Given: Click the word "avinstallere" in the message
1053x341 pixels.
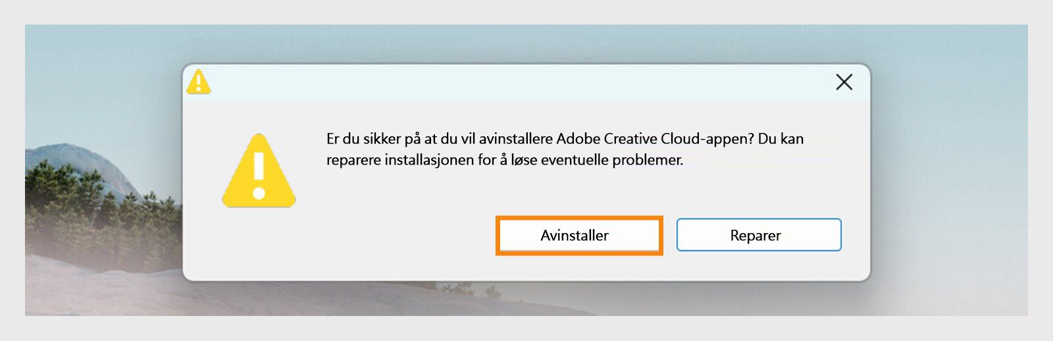Looking at the screenshot, I should [515, 139].
